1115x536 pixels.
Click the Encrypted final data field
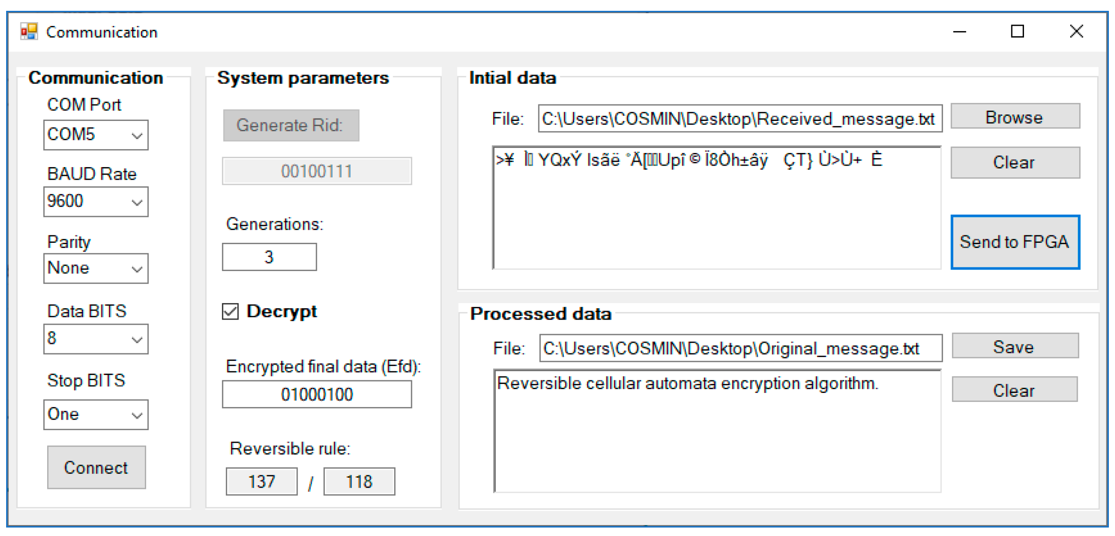click(x=317, y=394)
